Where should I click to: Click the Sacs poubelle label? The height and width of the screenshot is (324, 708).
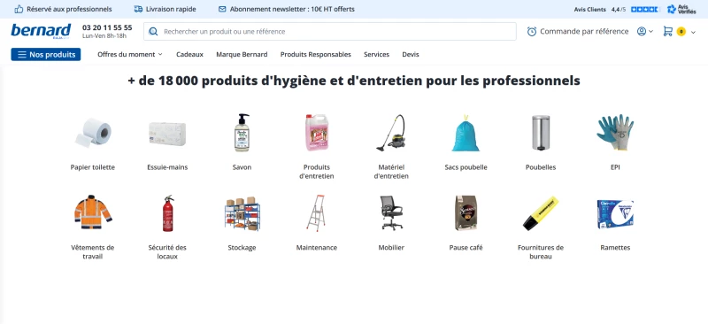coord(466,167)
